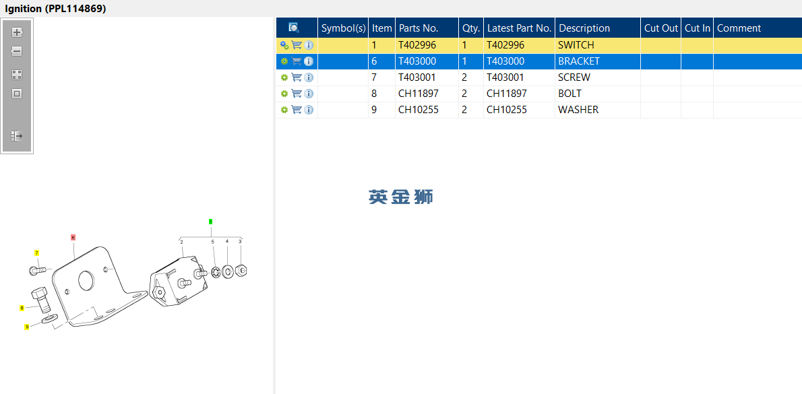Click callout 9 label in diagram
This screenshot has height=394, width=802.
tap(26, 327)
